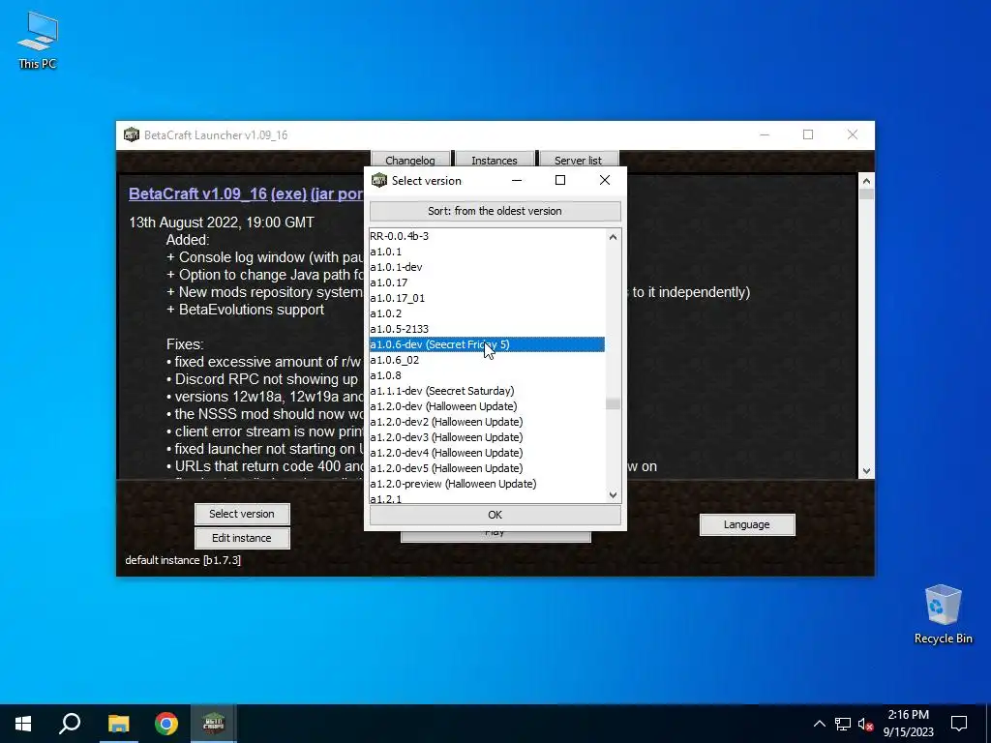This screenshot has height=743, width=991.
Task: Select a1.2.0-dev (Halloween Update)
Action: (x=487, y=406)
